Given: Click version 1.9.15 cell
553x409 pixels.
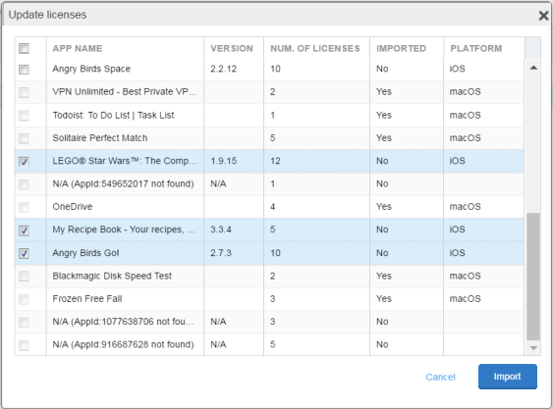Looking at the screenshot, I should tap(223, 161).
